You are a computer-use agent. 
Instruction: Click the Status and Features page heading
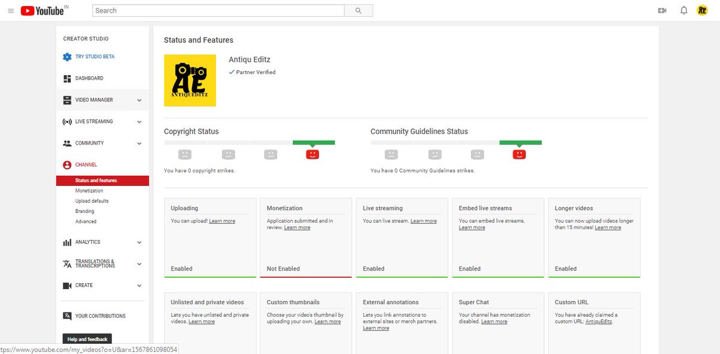point(199,40)
